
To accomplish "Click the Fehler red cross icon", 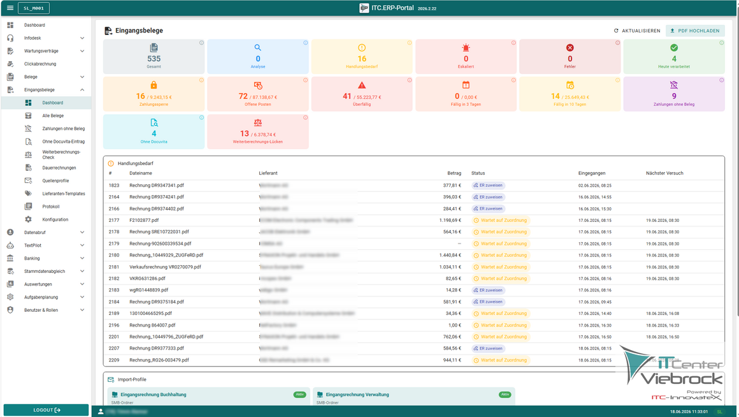I will point(570,48).
